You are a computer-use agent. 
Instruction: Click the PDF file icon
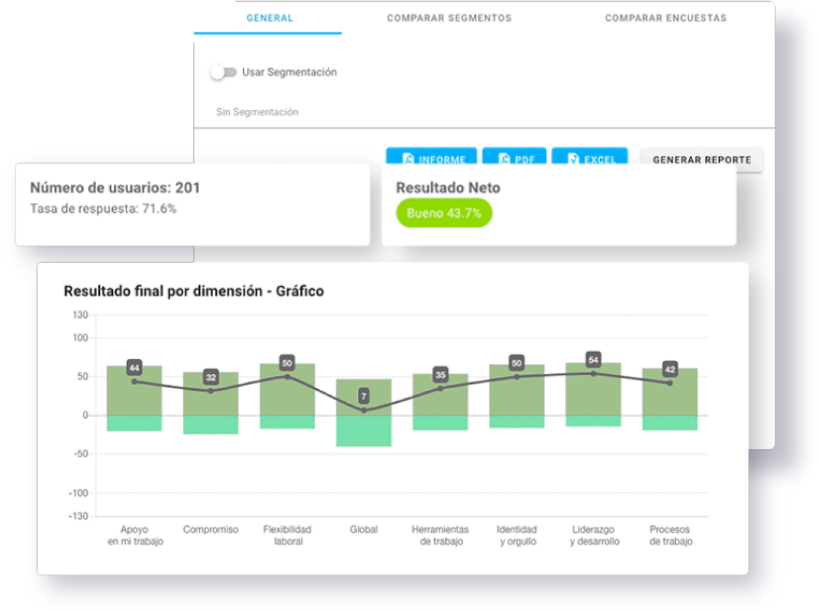[504, 159]
